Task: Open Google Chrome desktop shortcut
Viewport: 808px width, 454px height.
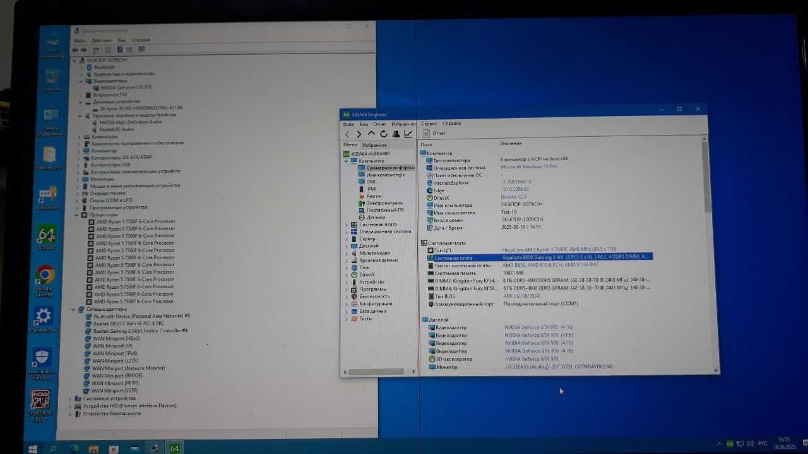Action: (x=45, y=280)
